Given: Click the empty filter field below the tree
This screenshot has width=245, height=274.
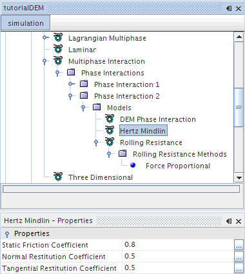Looking at the screenshot, I should [121, 189].
